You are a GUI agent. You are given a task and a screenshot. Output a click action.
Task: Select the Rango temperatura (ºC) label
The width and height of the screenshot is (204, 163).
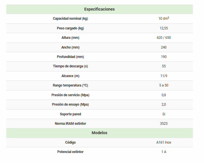click(70, 85)
